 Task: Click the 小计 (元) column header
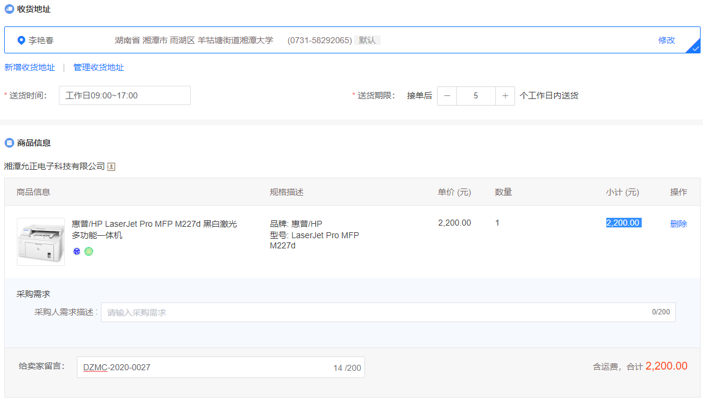click(623, 192)
